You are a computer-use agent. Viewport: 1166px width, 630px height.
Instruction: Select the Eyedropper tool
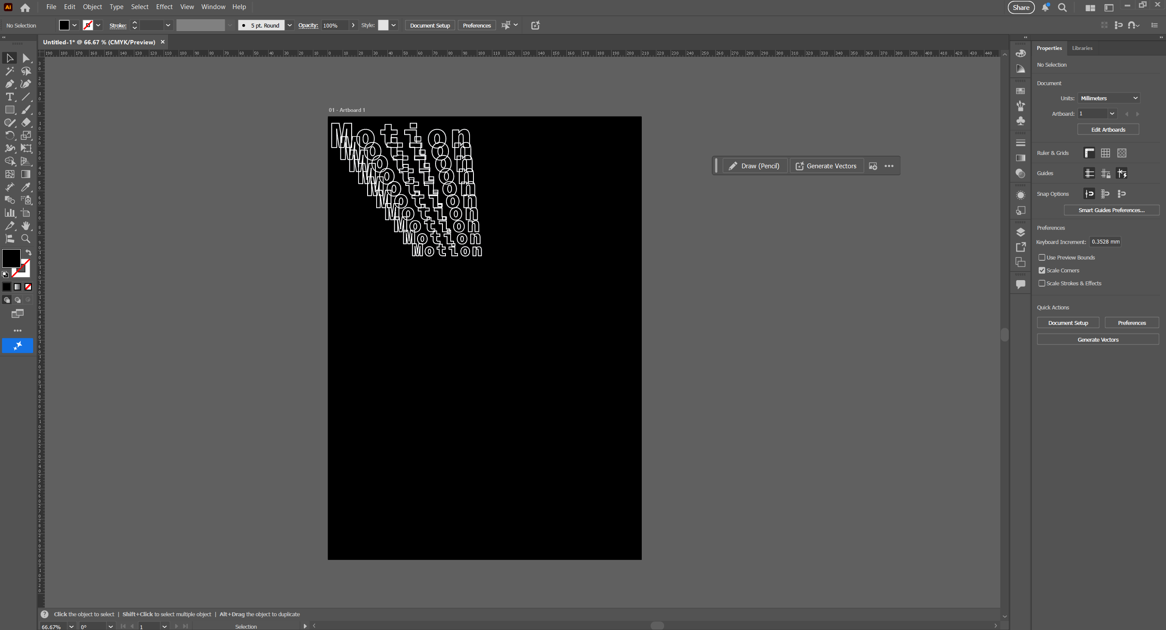pyautogui.click(x=26, y=187)
